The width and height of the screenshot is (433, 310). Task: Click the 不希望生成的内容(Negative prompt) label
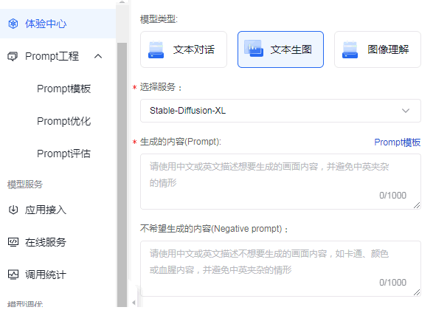coord(214,229)
